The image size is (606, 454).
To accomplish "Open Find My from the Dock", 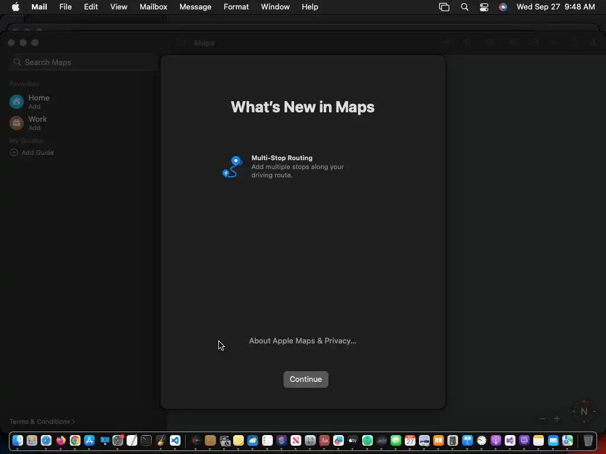I will [368, 440].
